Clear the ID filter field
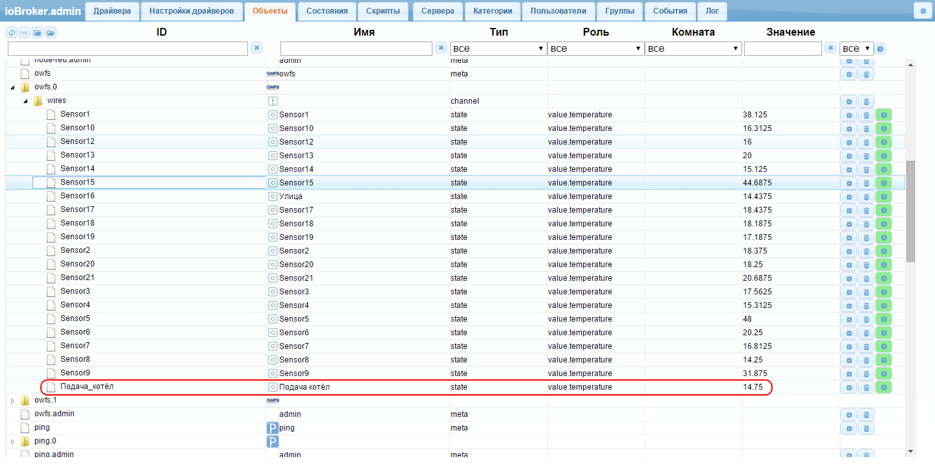 tap(256, 47)
